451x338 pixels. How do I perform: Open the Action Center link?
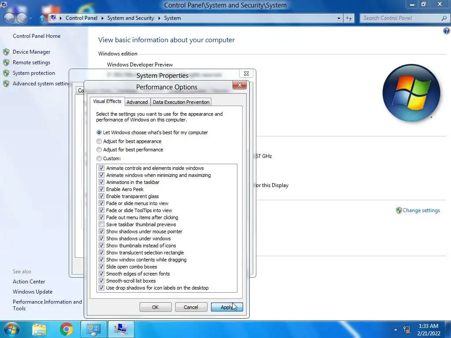[x=29, y=282]
